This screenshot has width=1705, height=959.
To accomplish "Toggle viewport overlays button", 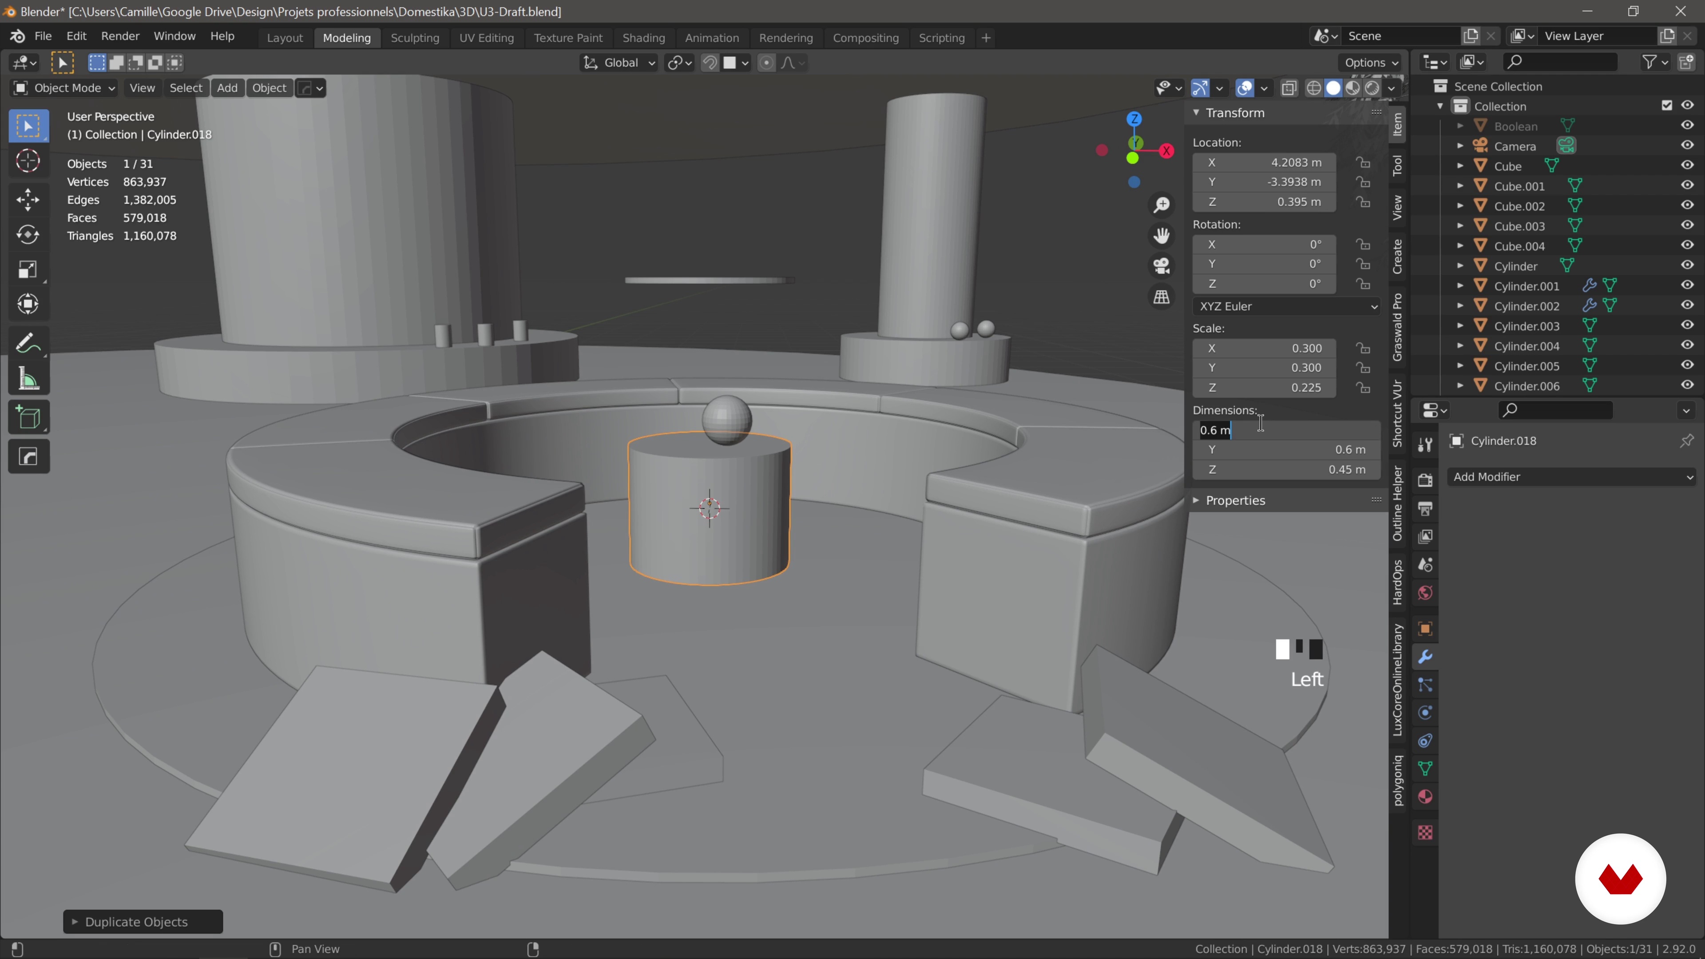I will pyautogui.click(x=1244, y=88).
